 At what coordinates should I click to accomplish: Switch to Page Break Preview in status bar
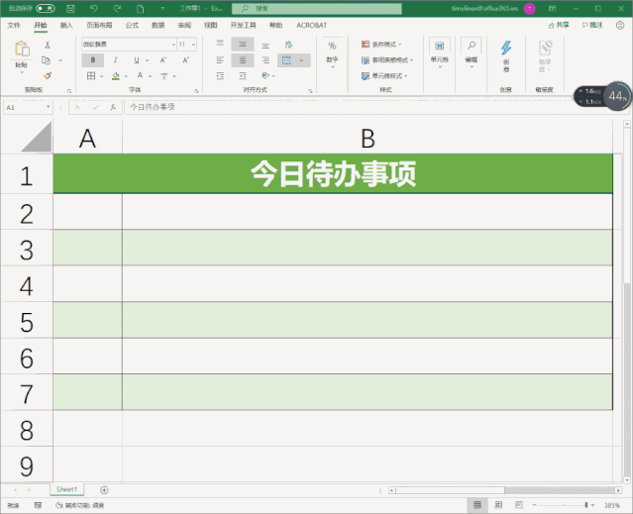519,505
